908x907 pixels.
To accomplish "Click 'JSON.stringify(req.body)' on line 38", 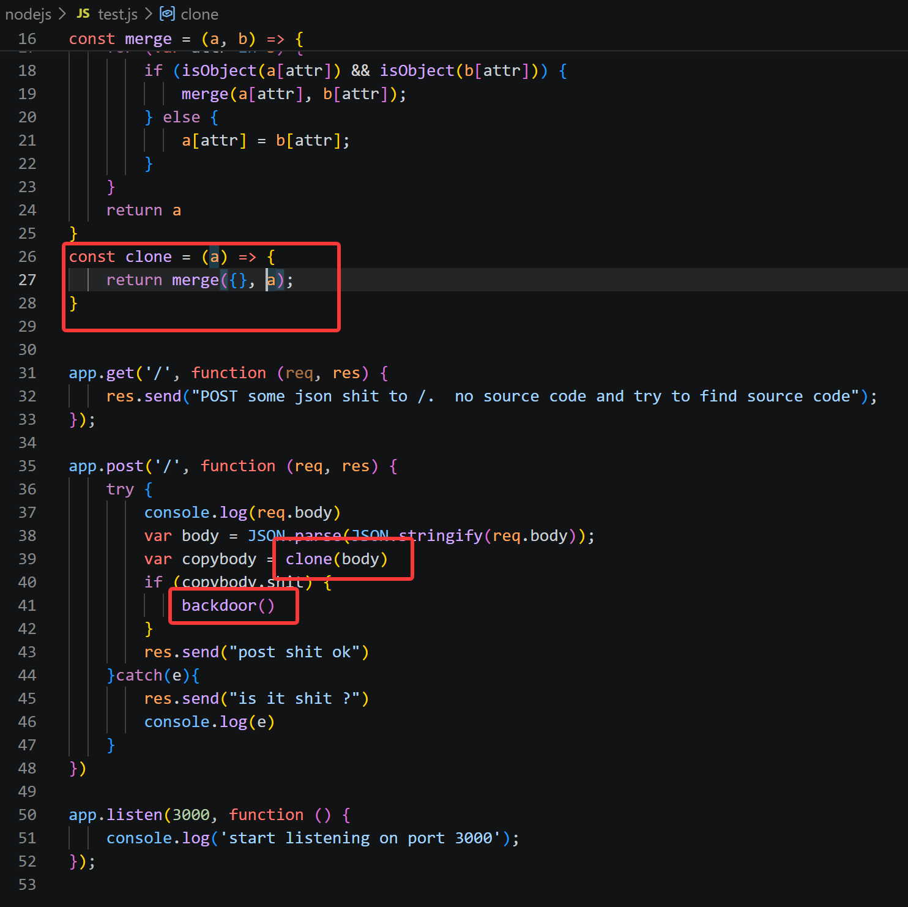I will [x=464, y=536].
